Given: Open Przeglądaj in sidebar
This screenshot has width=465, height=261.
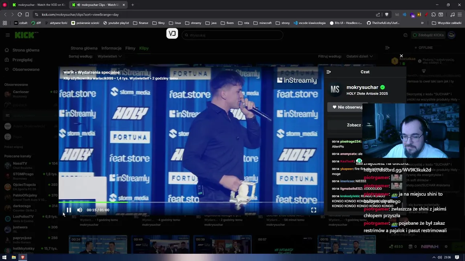Looking at the screenshot, I should point(22,60).
